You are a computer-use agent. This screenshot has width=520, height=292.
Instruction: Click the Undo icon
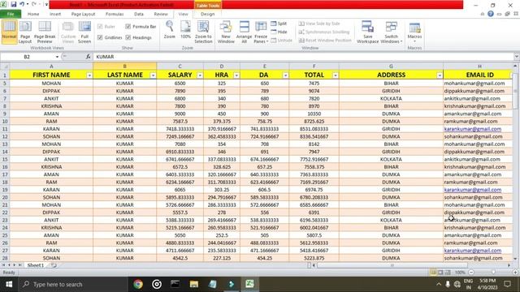tap(22, 4)
